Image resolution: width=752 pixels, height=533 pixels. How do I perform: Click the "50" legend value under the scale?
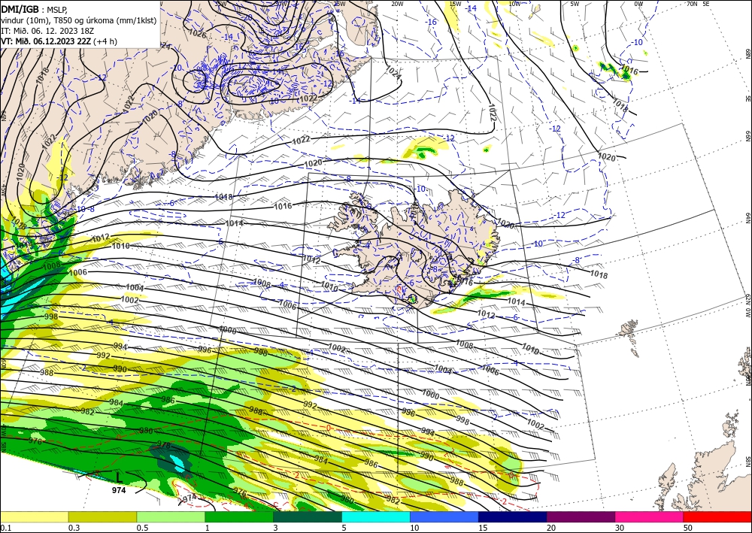point(688,528)
